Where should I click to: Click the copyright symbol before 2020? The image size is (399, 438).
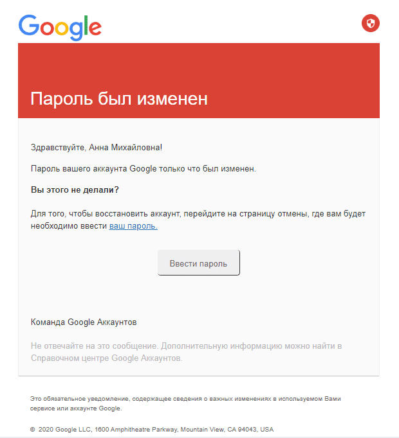point(32,430)
